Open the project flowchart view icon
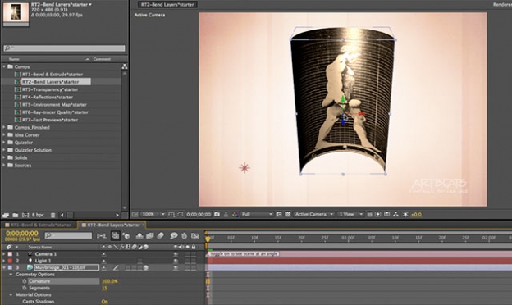This screenshot has height=305, width=512. (125, 66)
